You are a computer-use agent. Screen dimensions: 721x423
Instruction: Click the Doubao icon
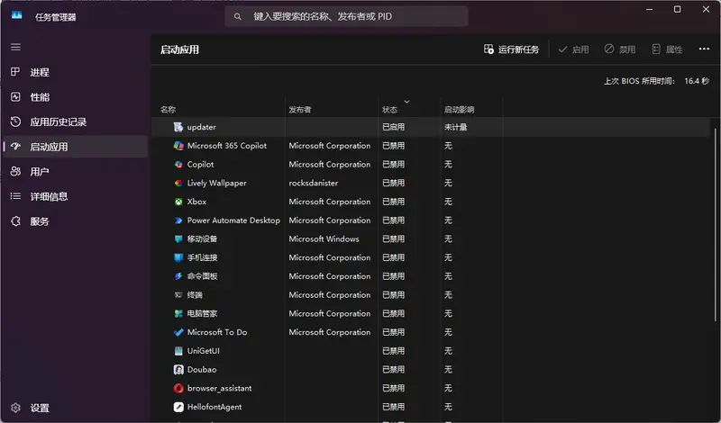tap(178, 370)
